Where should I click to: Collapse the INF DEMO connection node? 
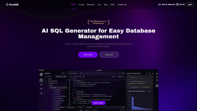click(46, 83)
